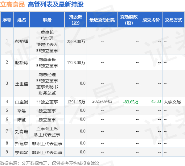The image size is (185, 166).
Task: Click 副总经理 in 王世佳's positions
Action: pos(47,75)
